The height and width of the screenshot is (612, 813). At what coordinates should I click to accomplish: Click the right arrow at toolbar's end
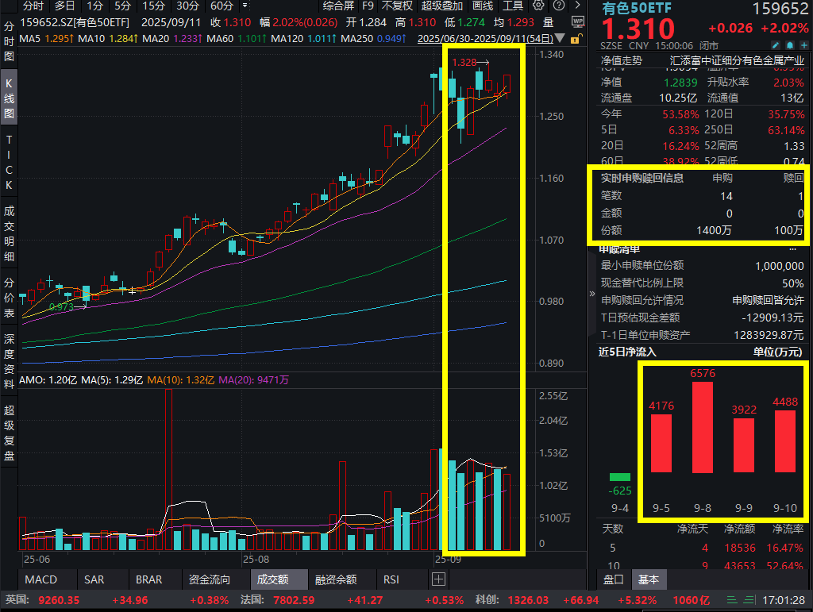(x=578, y=6)
